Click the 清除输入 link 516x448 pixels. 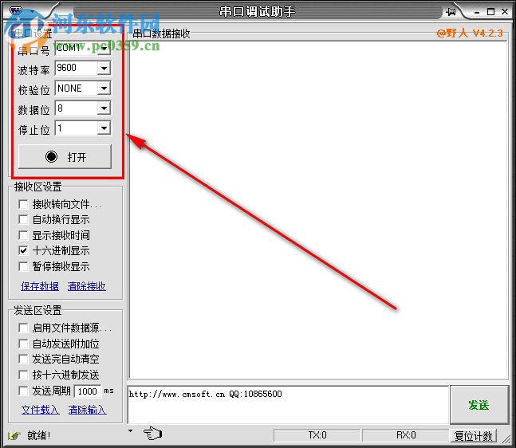click(87, 410)
